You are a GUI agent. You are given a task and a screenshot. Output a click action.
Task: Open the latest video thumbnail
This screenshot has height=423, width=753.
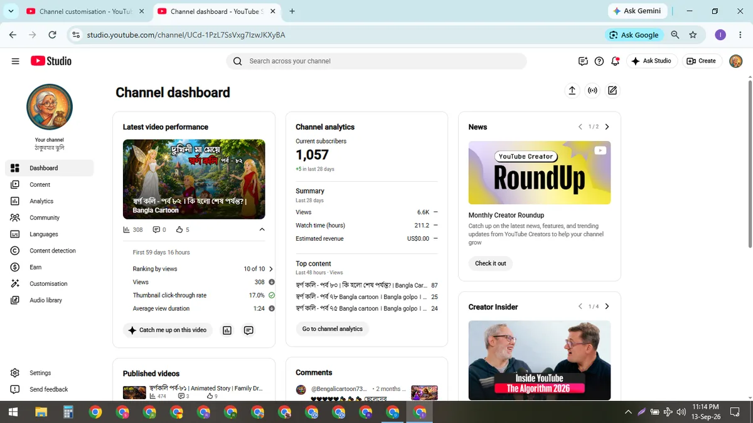[x=194, y=179]
